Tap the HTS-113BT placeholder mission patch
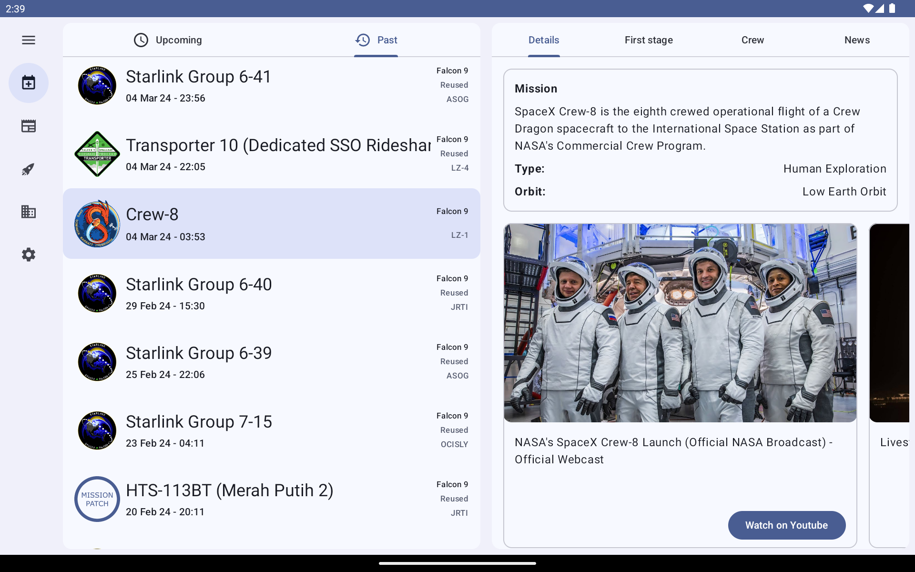Viewport: 915px width, 572px height. pos(97,499)
